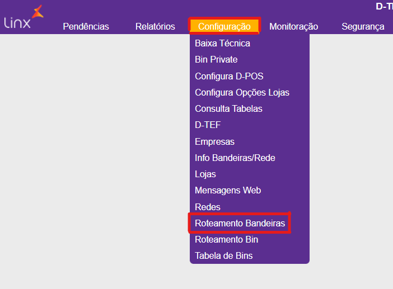
Task: Open Consulta Tabelas entry
Action: 228,108
